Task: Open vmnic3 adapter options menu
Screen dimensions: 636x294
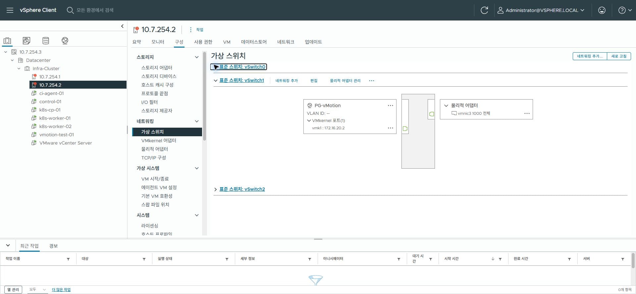Action: point(527,113)
